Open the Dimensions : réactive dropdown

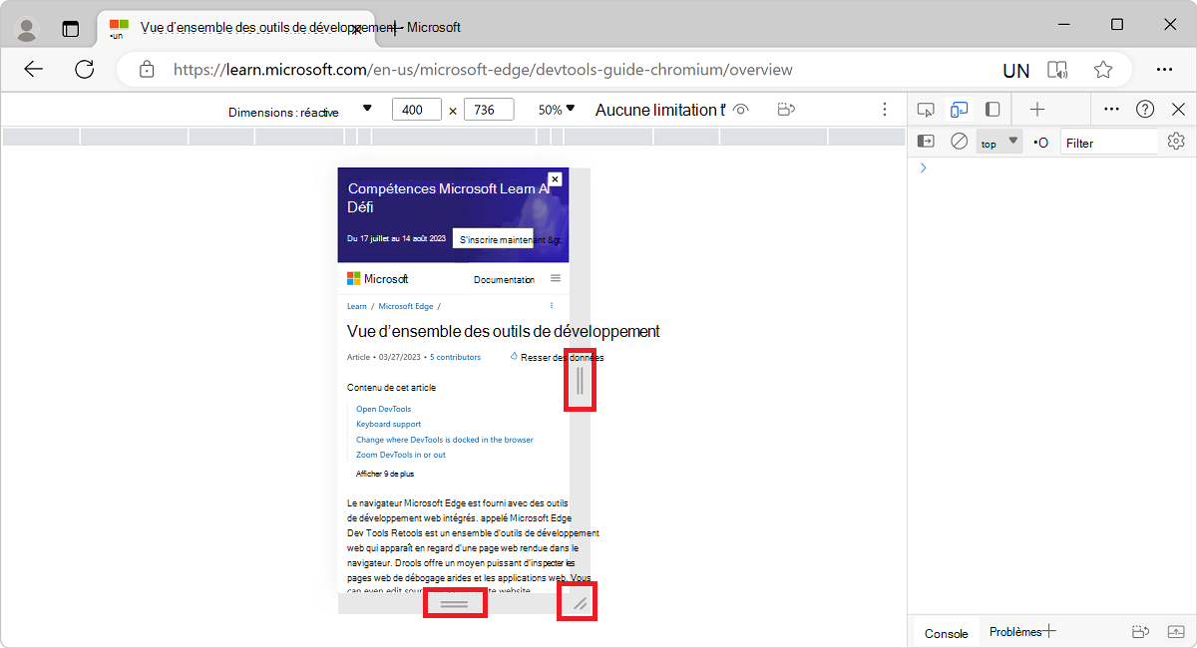[x=299, y=111]
